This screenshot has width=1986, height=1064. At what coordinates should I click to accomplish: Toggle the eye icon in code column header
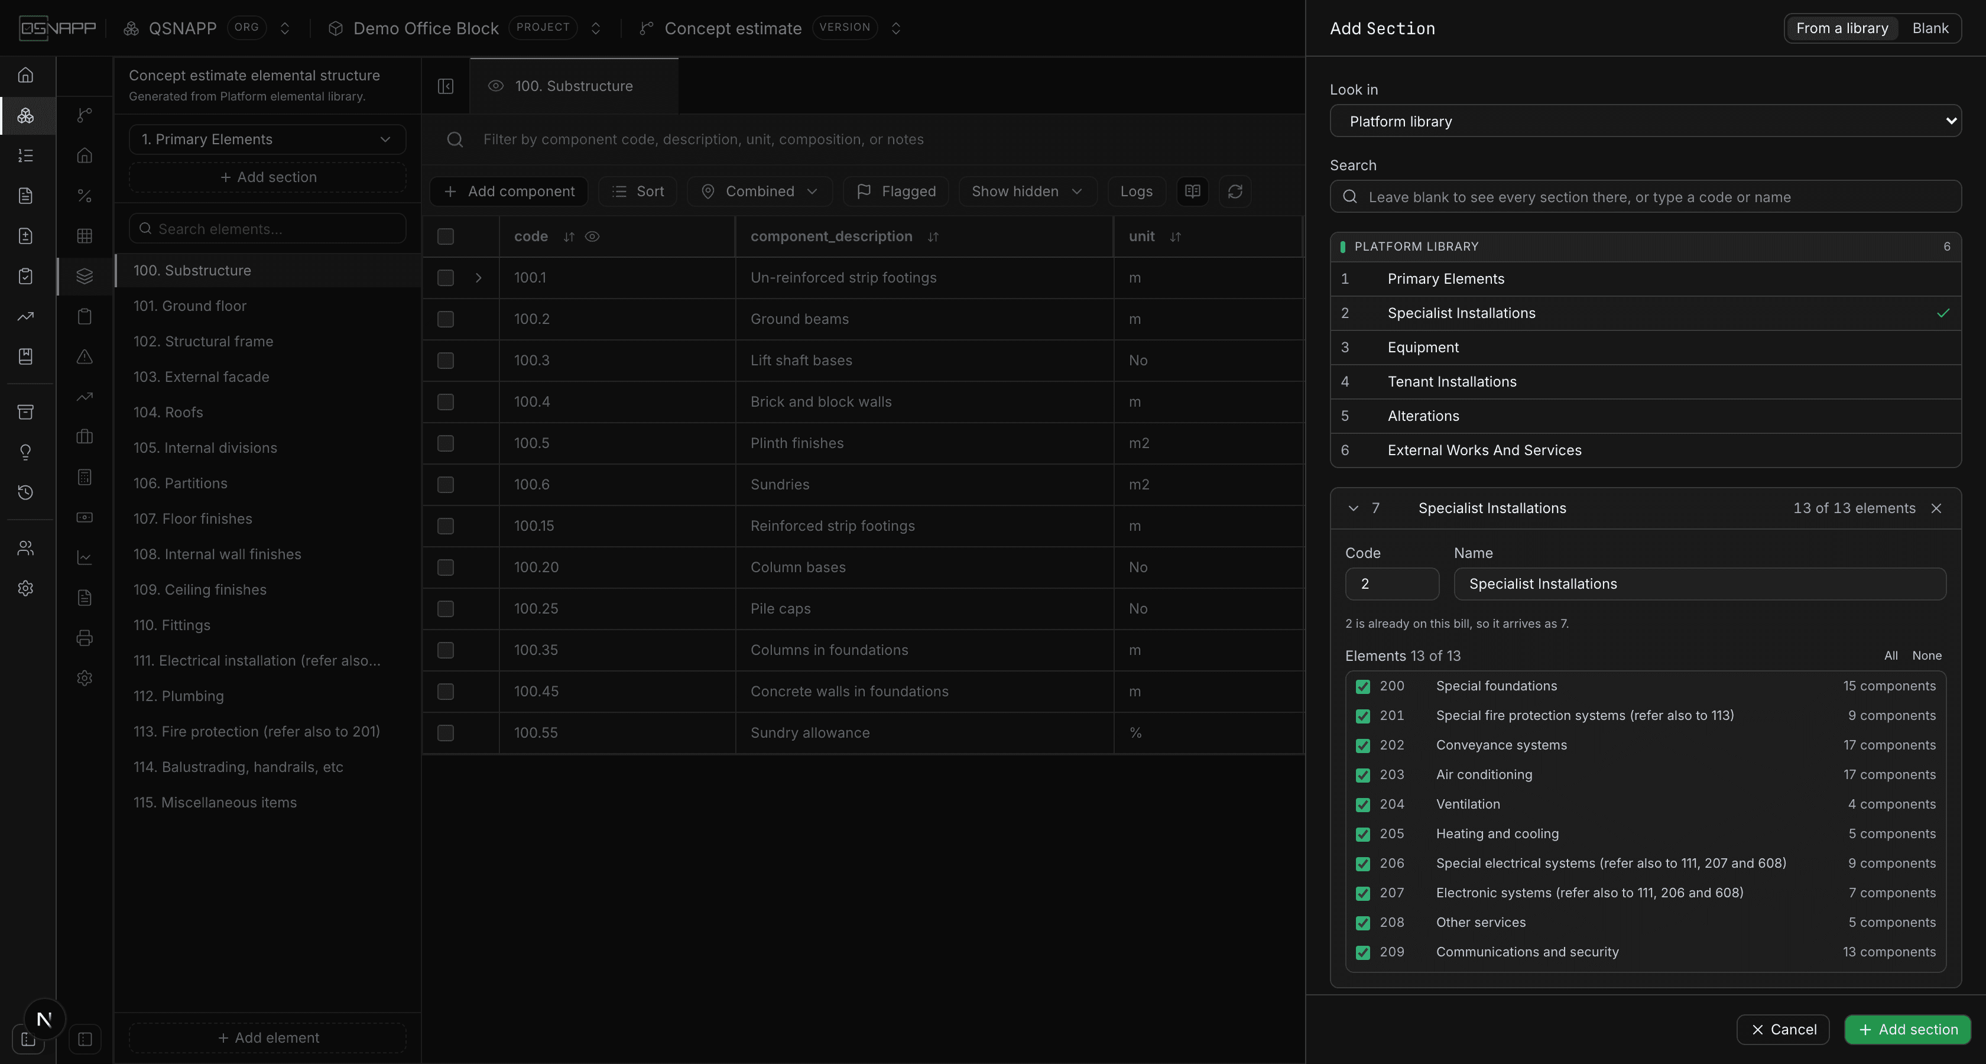(592, 236)
